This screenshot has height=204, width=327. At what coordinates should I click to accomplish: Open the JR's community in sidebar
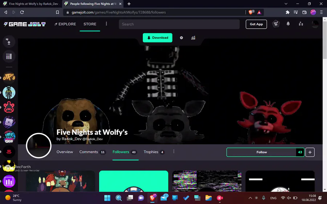click(x=9, y=77)
